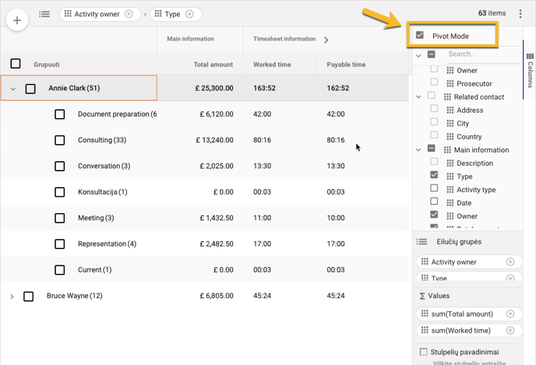
Task: Click the column Search field
Action: 483,54
